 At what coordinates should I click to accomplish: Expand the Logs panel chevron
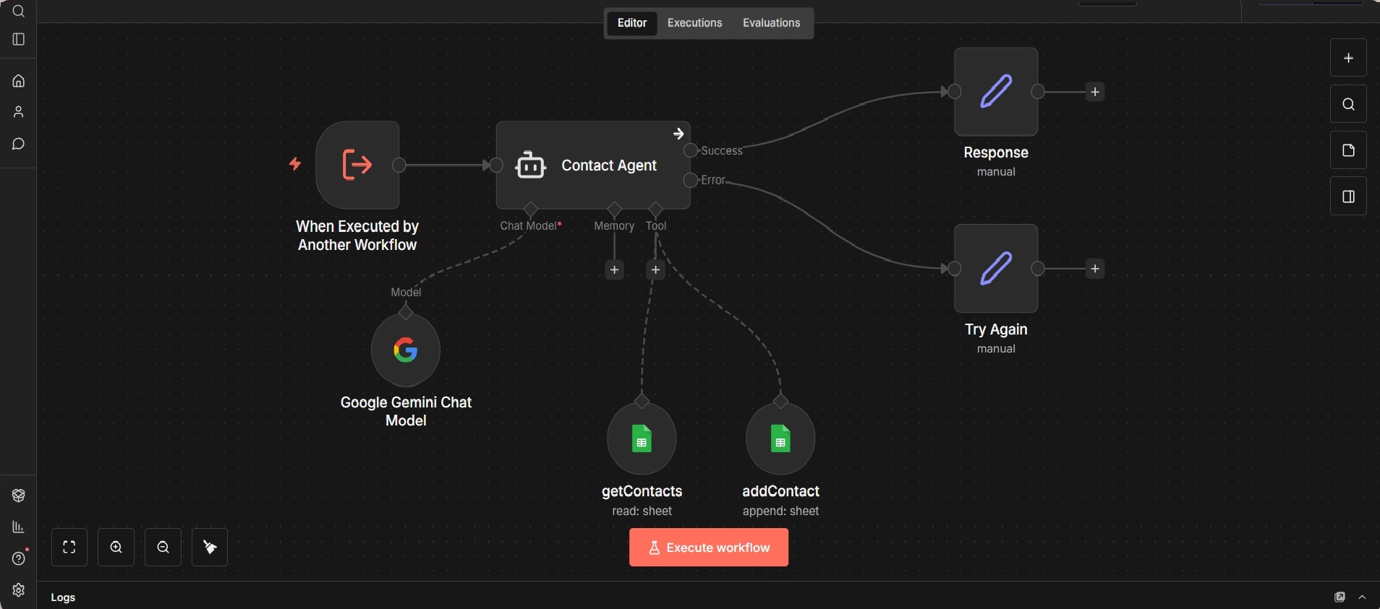tap(1362, 597)
